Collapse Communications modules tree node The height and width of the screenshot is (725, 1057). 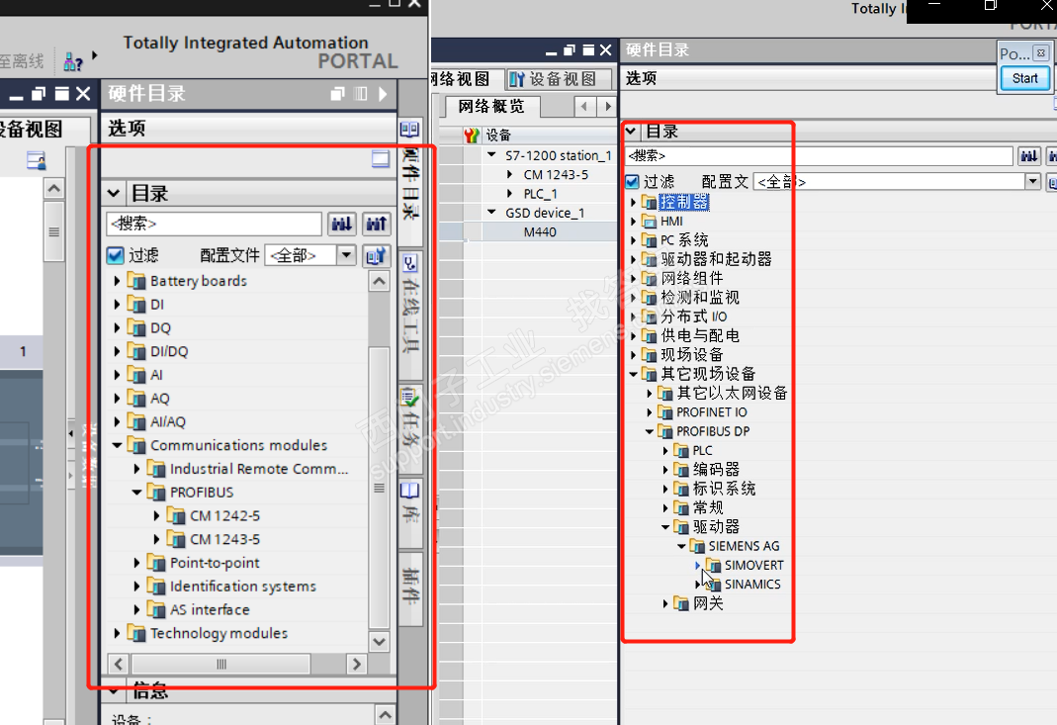[118, 445]
